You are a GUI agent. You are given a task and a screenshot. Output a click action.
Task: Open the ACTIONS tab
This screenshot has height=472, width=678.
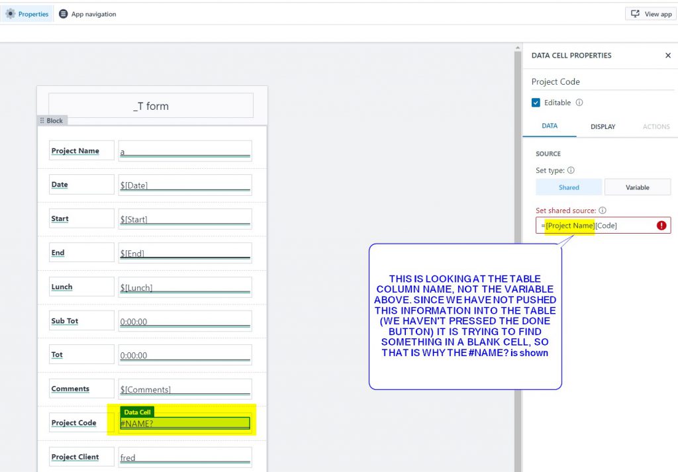[655, 126]
